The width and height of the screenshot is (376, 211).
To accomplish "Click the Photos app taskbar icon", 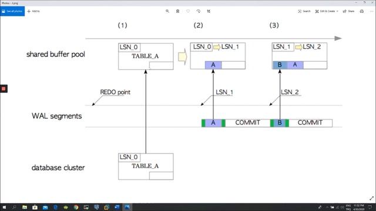I will 127,207.
